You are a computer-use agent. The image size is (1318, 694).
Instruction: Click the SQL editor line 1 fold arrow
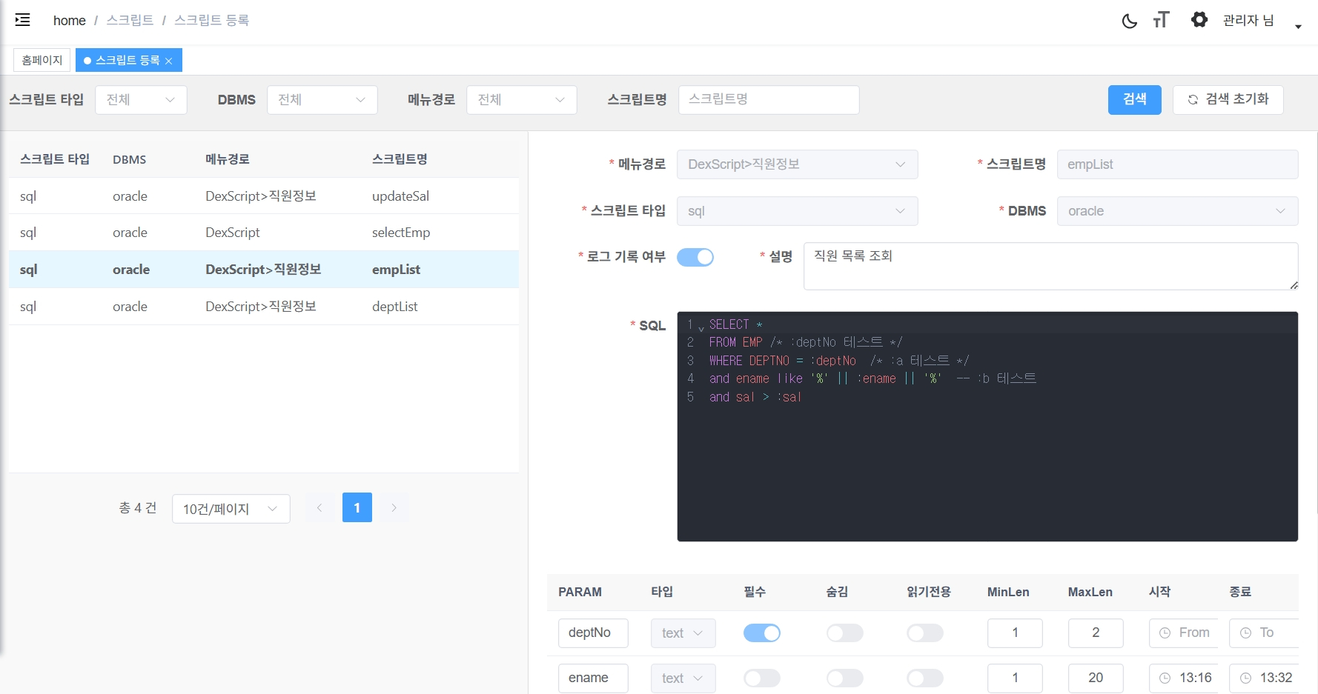click(701, 328)
